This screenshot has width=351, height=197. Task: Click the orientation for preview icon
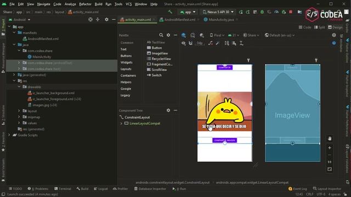pyautogui.click(x=193, y=35)
